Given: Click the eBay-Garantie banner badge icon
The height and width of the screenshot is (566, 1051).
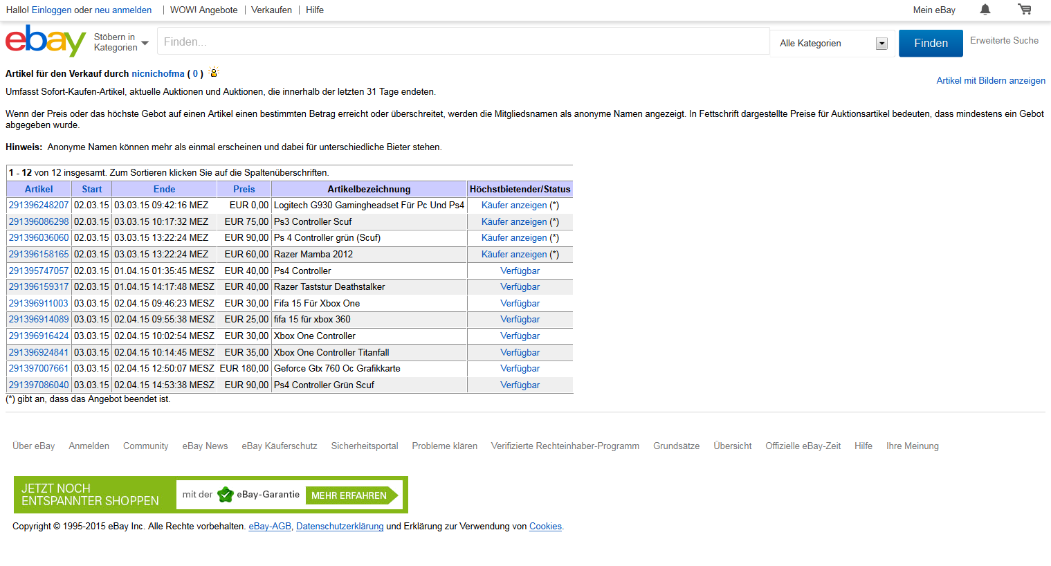Looking at the screenshot, I should point(226,495).
